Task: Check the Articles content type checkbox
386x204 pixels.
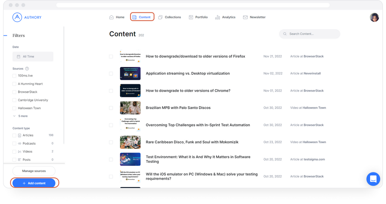Action: pos(14,135)
